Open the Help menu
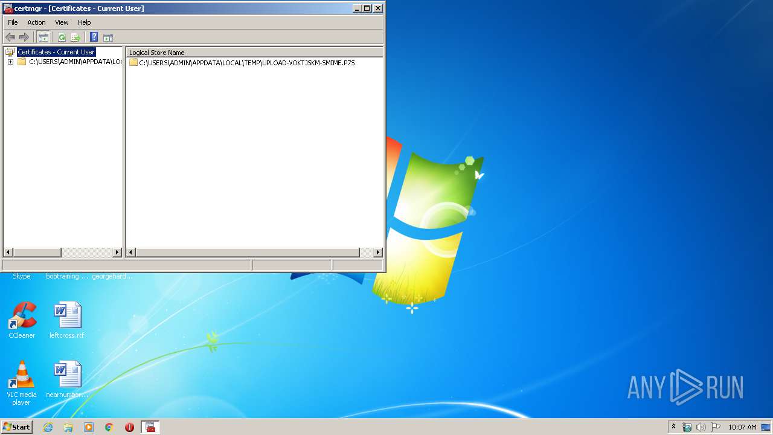 [85, 22]
